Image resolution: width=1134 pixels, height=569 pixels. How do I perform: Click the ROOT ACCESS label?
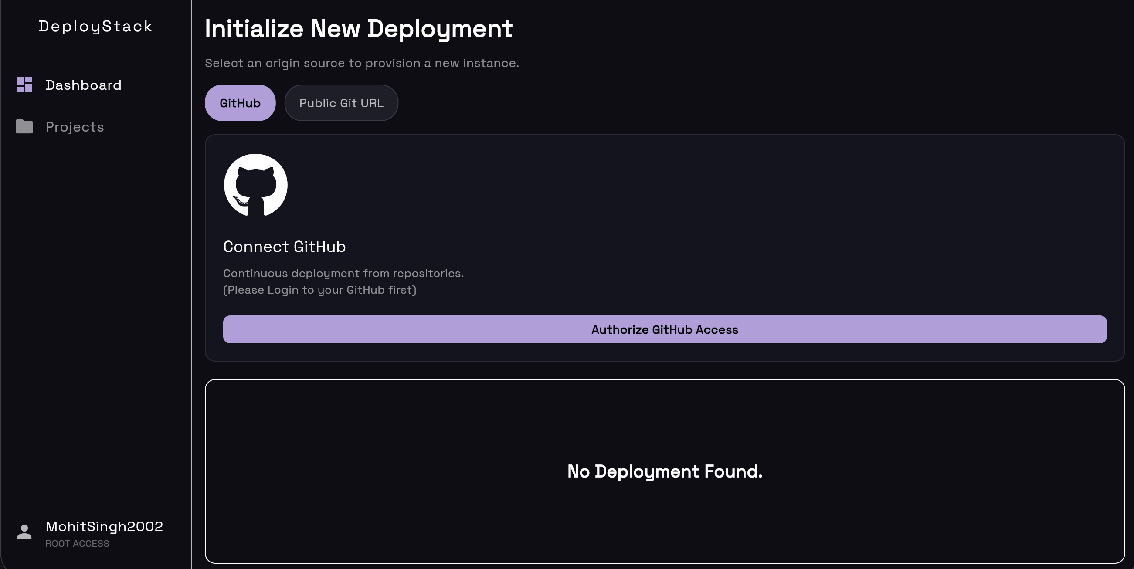[77, 543]
